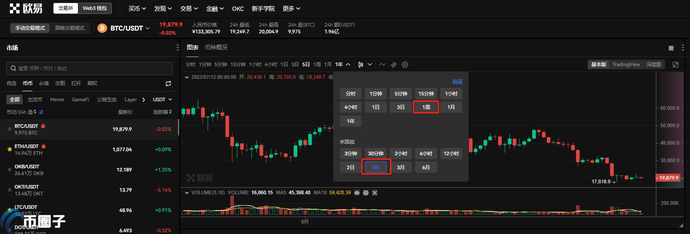Open the market panel drag-handle menu icon
This screenshot has height=234, width=690.
pos(177,48)
